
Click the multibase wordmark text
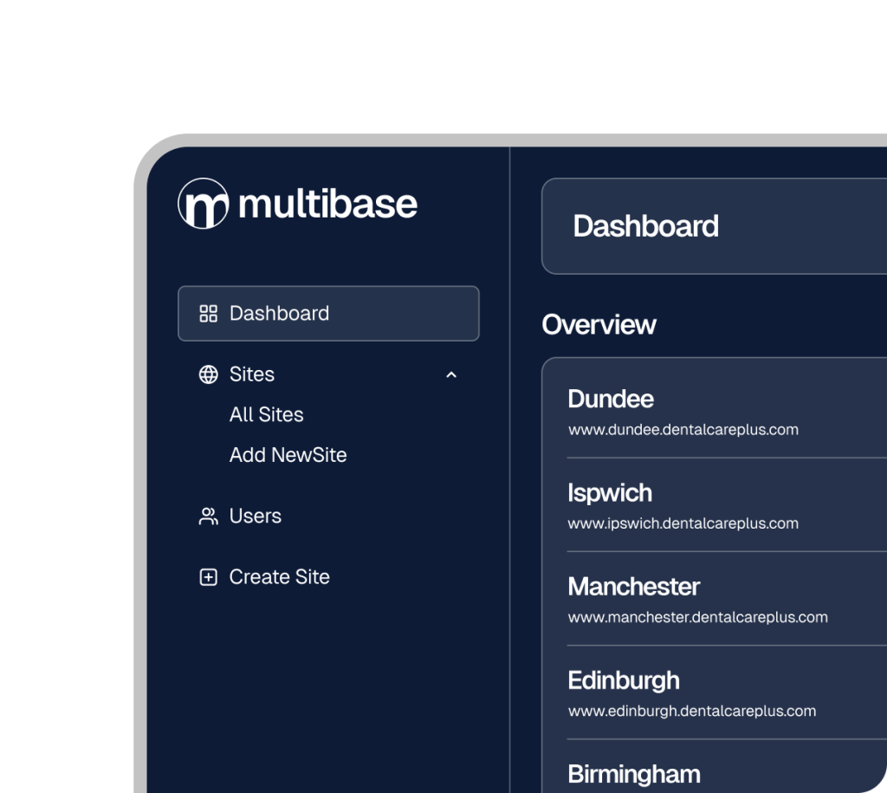pos(327,205)
